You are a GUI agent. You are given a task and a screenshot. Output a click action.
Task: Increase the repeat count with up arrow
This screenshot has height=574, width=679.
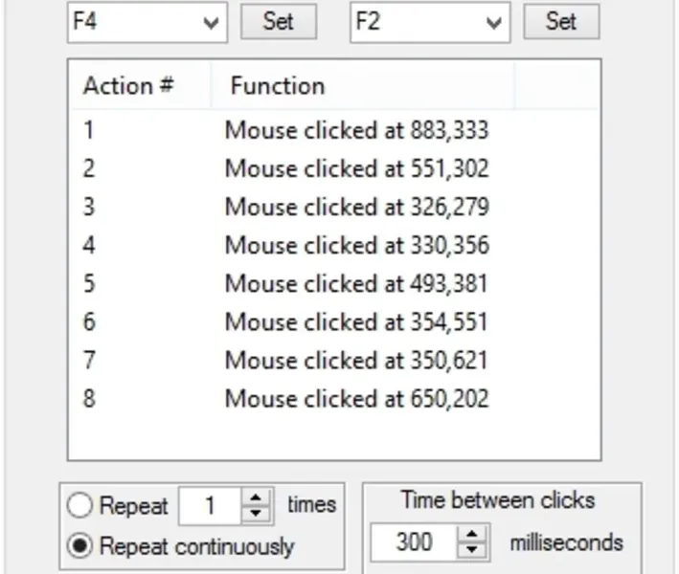(255, 498)
